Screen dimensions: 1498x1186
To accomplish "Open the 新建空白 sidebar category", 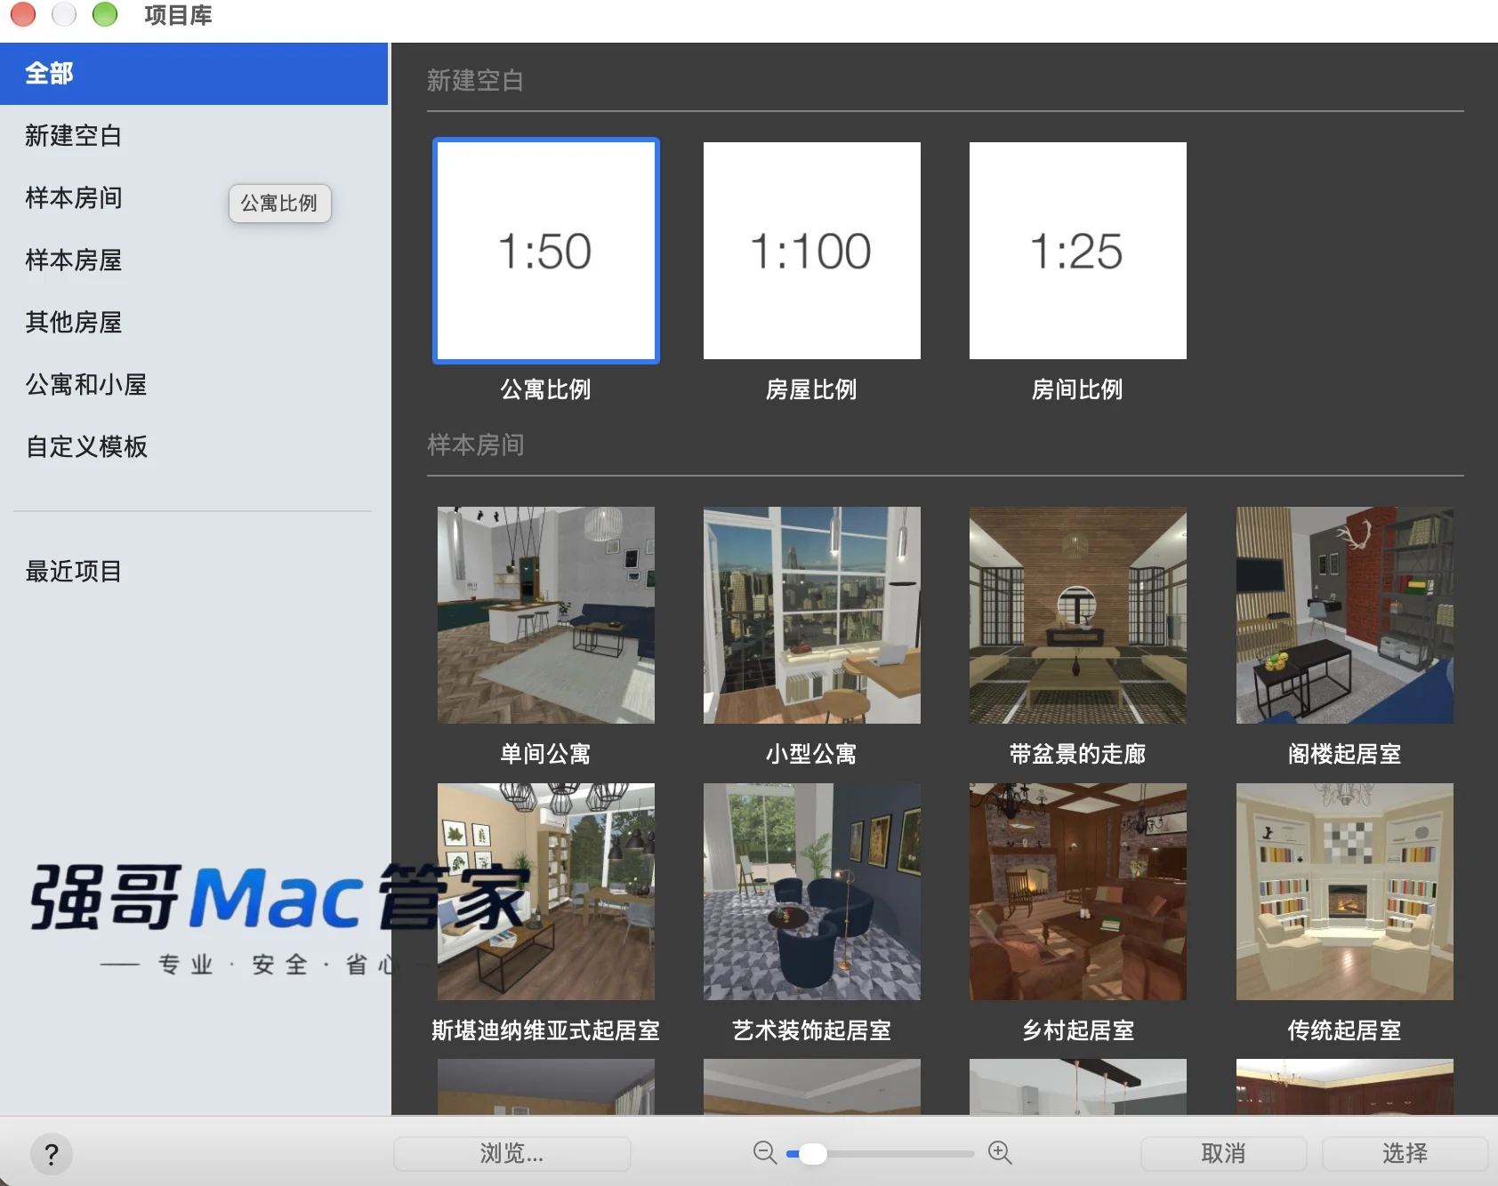I will point(194,136).
